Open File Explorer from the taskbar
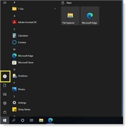Viewport: 128px width, 129px height. (41, 120)
